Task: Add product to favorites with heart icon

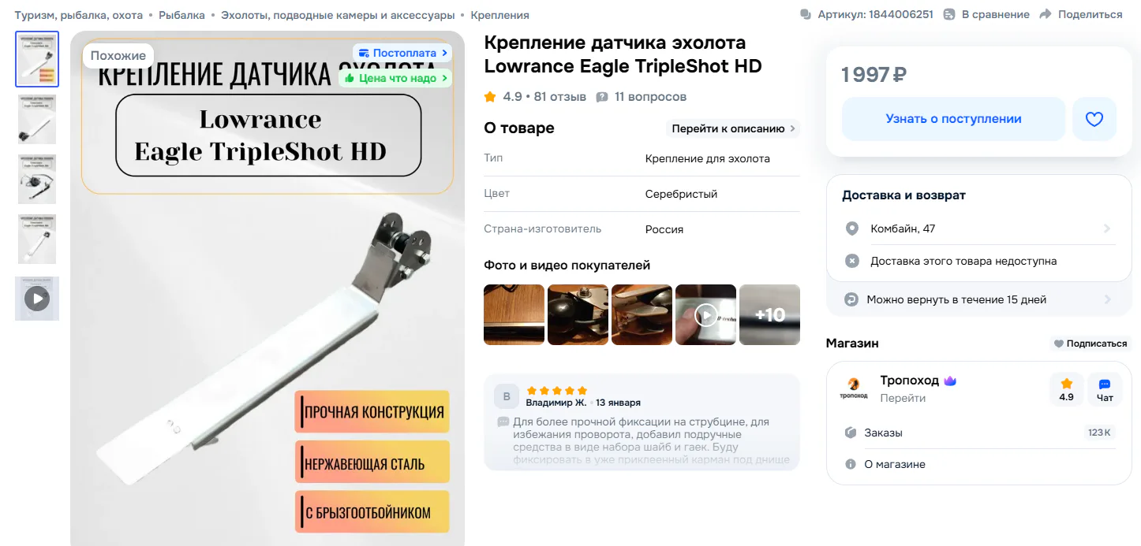Action: (x=1094, y=119)
